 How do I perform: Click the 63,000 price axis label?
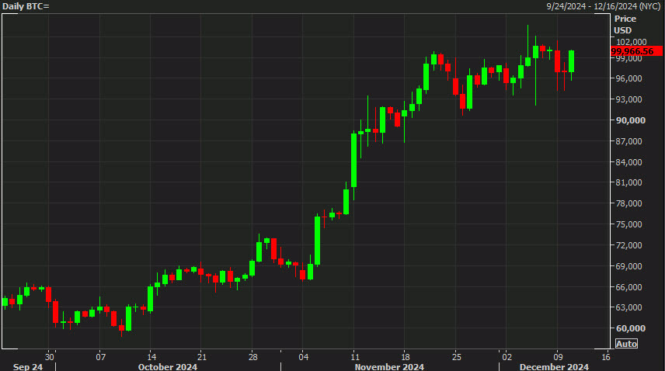(x=629, y=307)
